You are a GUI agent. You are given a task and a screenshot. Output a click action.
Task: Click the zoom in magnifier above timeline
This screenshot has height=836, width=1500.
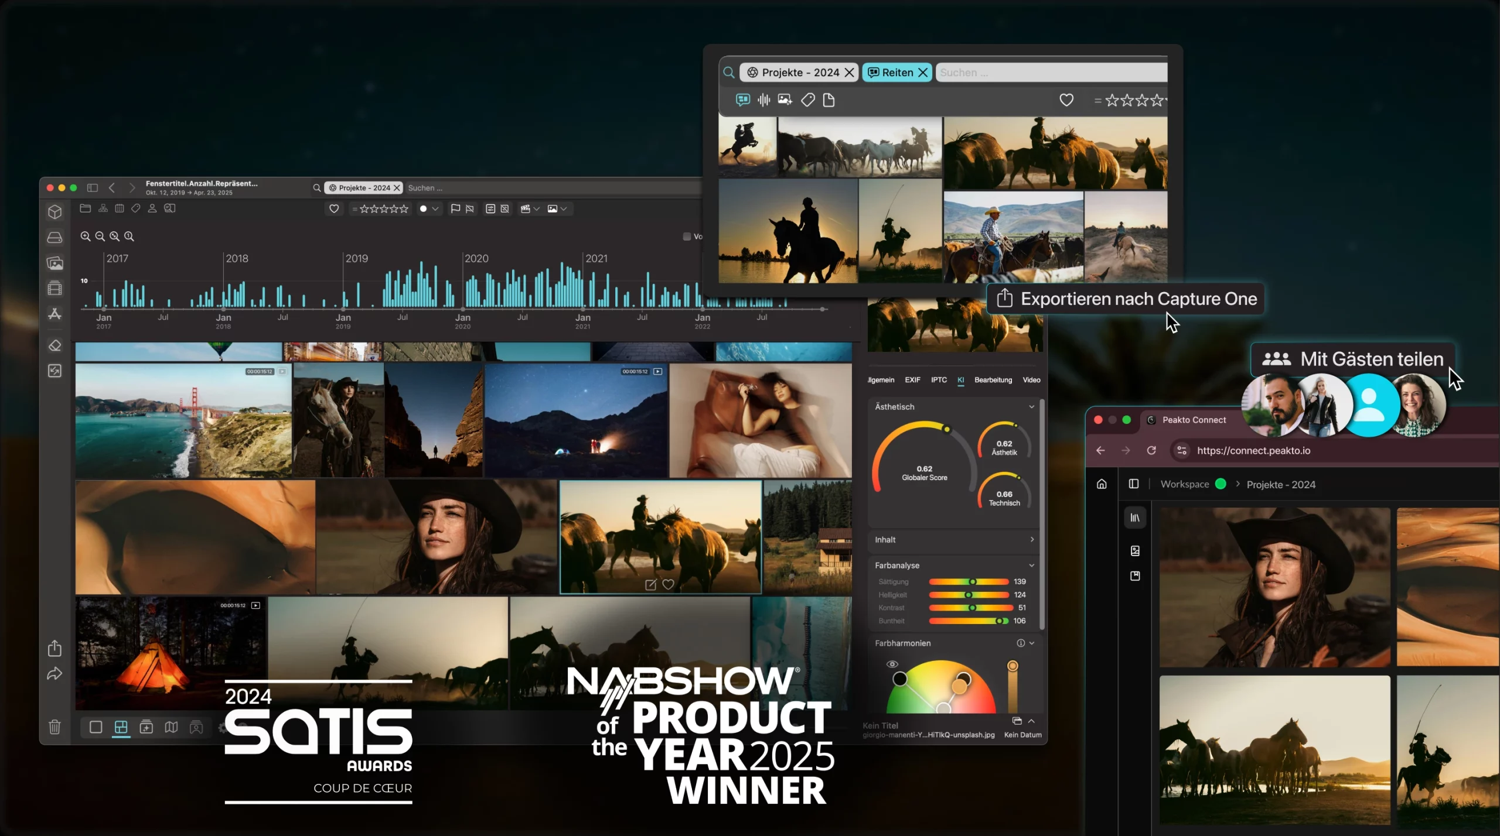86,237
